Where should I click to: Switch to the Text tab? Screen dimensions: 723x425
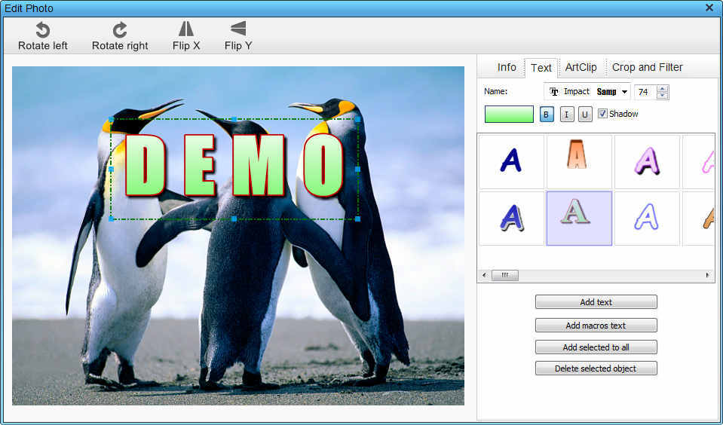[x=541, y=68]
